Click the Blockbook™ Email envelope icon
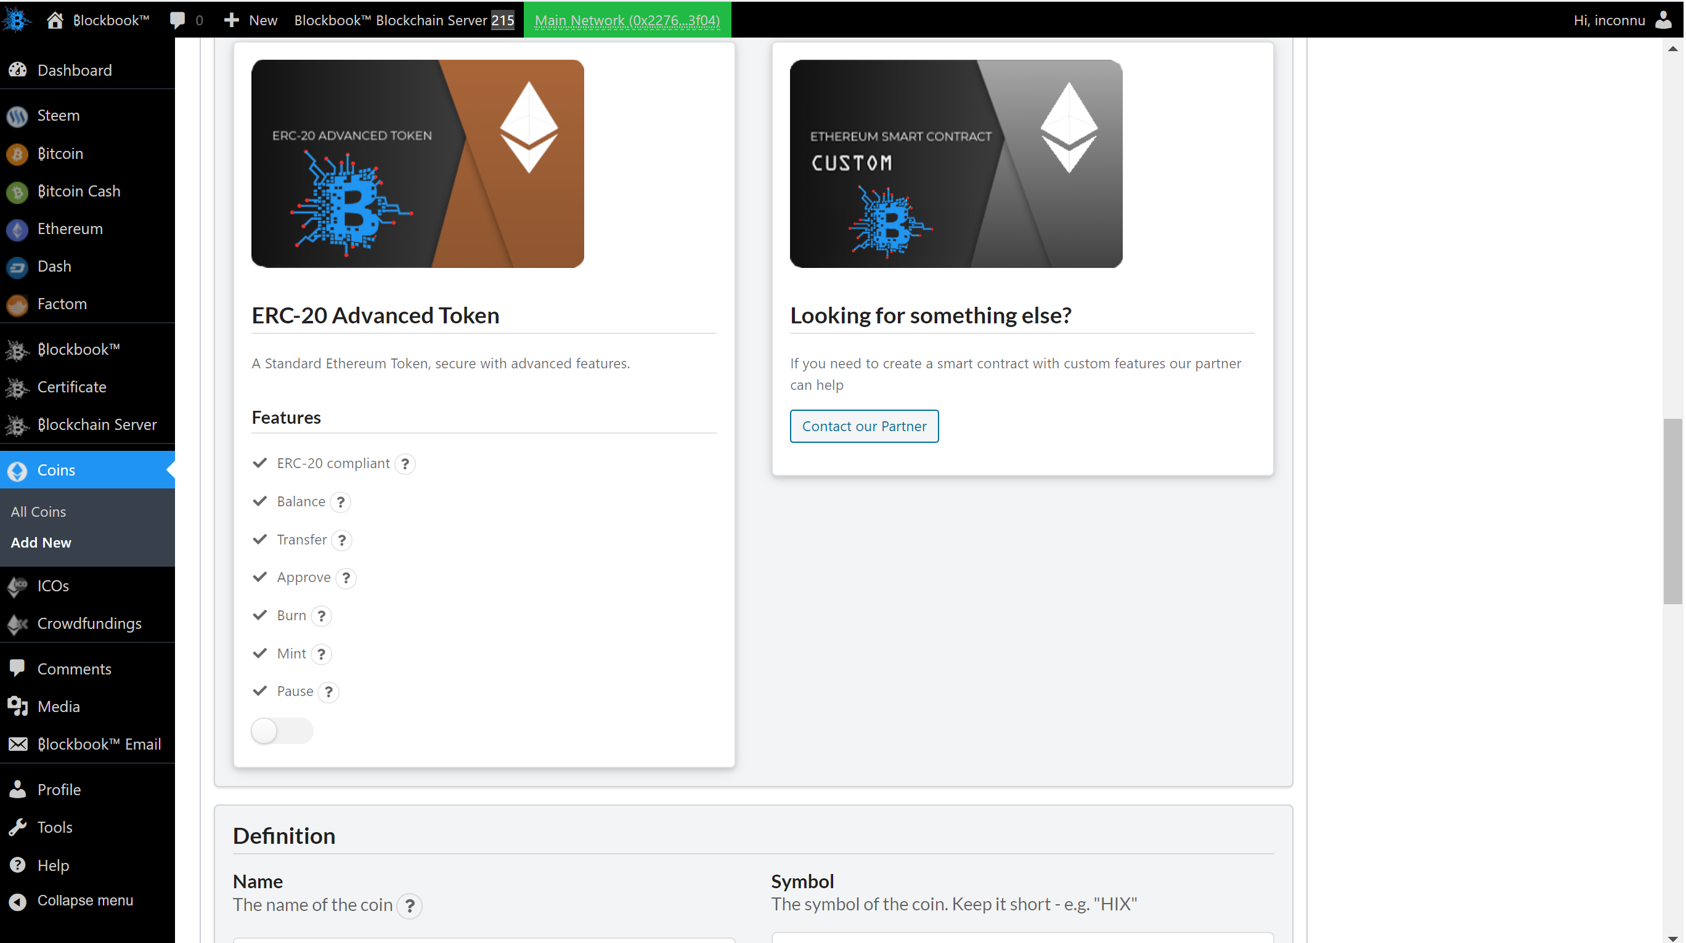The width and height of the screenshot is (1686, 943). (x=18, y=745)
